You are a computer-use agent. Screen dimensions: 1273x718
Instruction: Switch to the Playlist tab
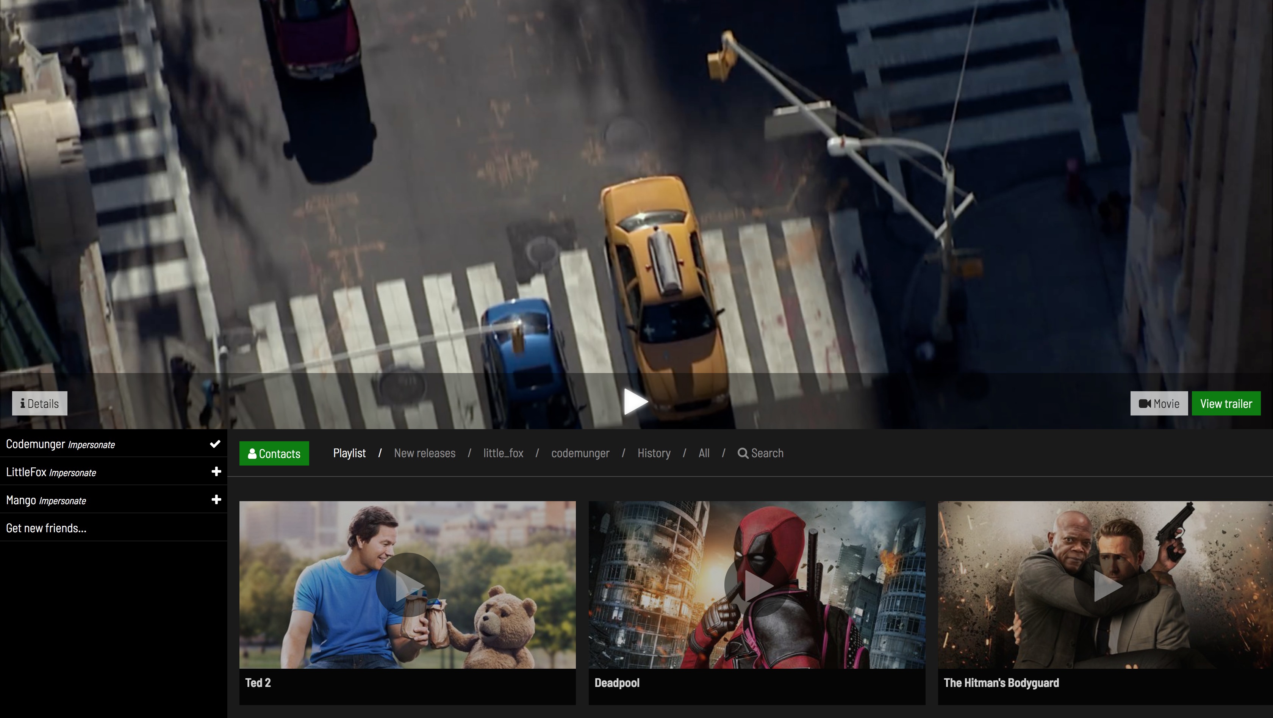pos(349,453)
